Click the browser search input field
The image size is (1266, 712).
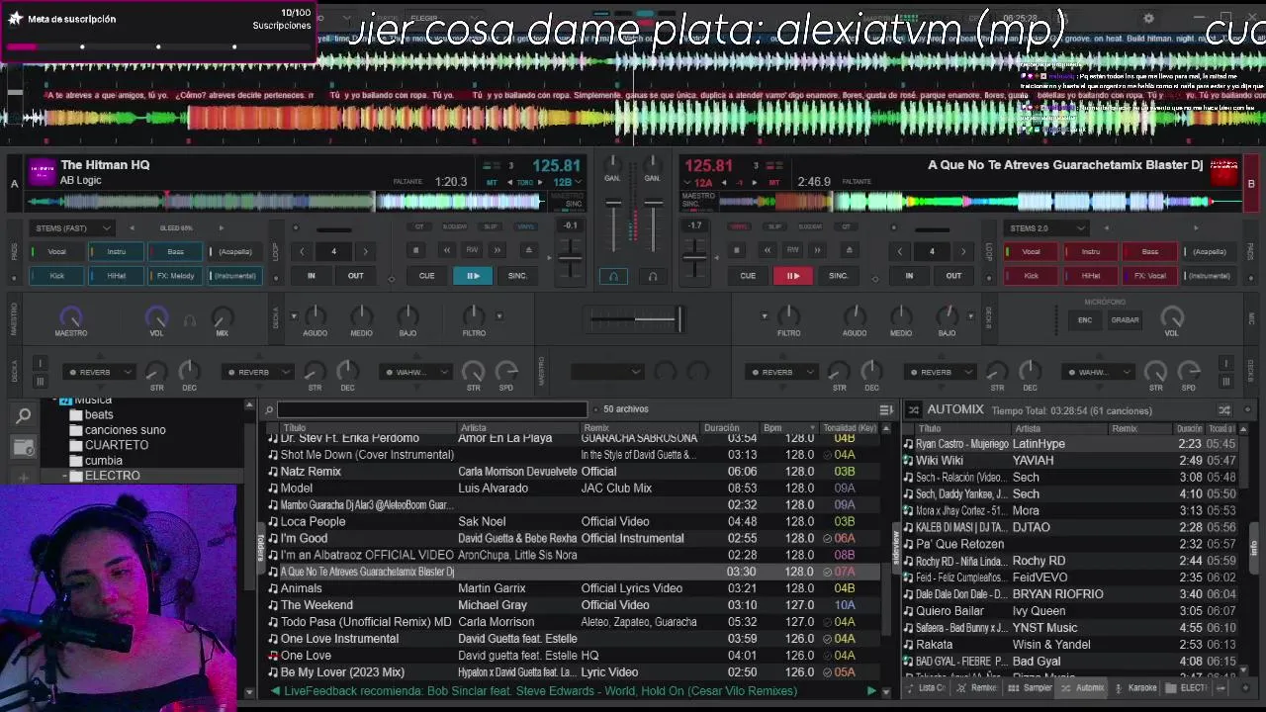(432, 409)
